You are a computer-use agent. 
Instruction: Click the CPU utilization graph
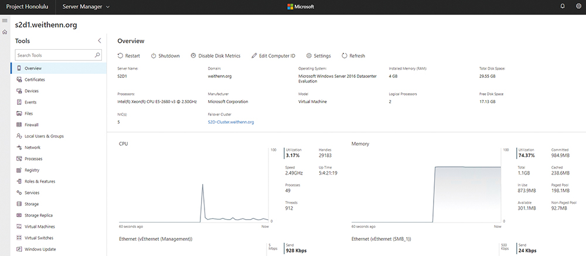tap(194, 185)
